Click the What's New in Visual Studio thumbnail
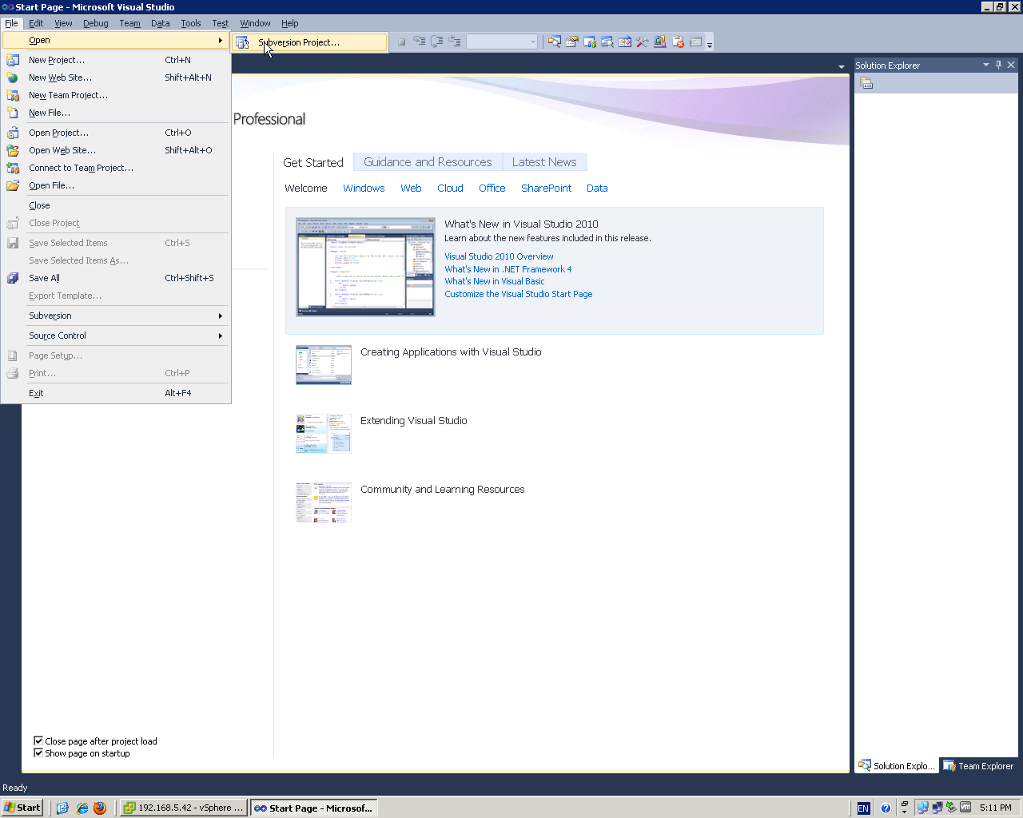1023x818 pixels. tap(366, 267)
